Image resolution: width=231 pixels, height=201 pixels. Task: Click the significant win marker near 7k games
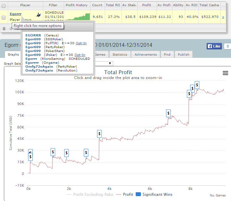pyautogui.click(x=168, y=113)
